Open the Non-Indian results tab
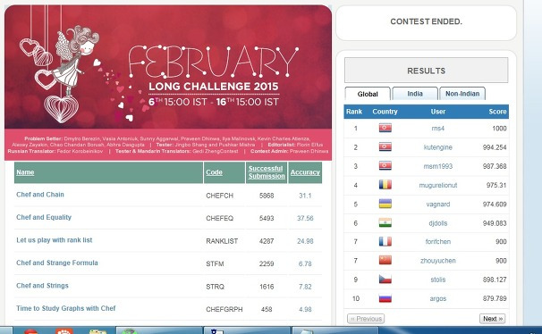The height and width of the screenshot is (334, 542). coord(462,94)
